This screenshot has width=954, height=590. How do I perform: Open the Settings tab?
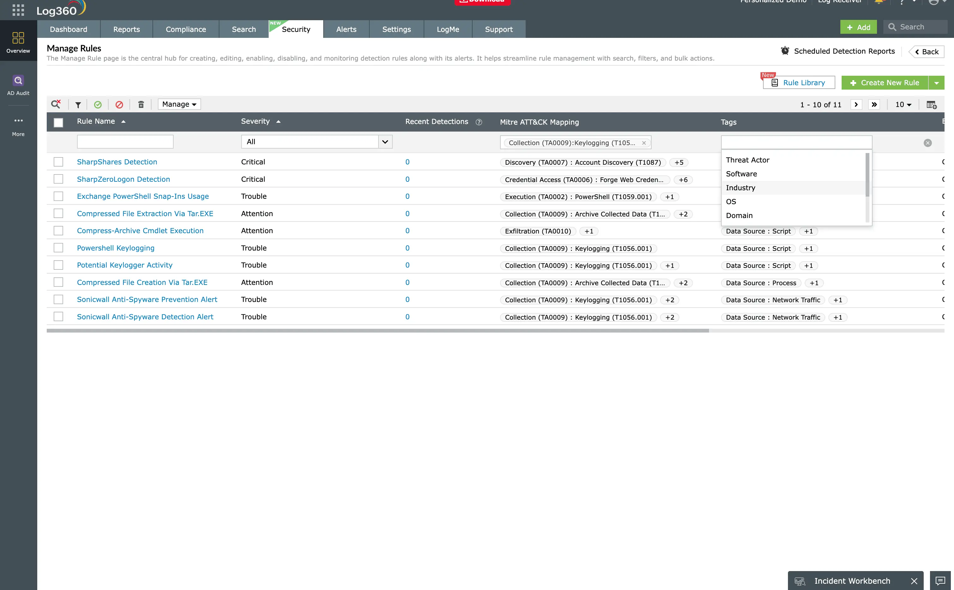coord(397,29)
